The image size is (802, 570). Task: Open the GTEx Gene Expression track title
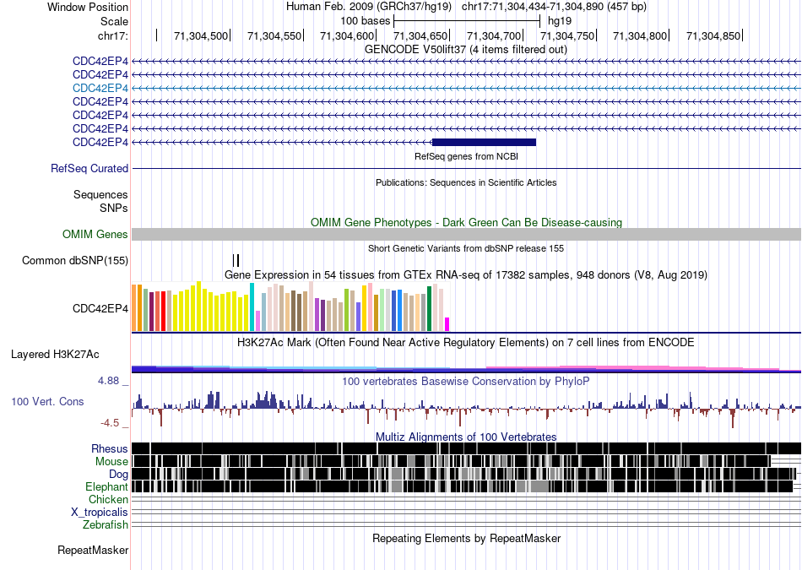point(466,275)
